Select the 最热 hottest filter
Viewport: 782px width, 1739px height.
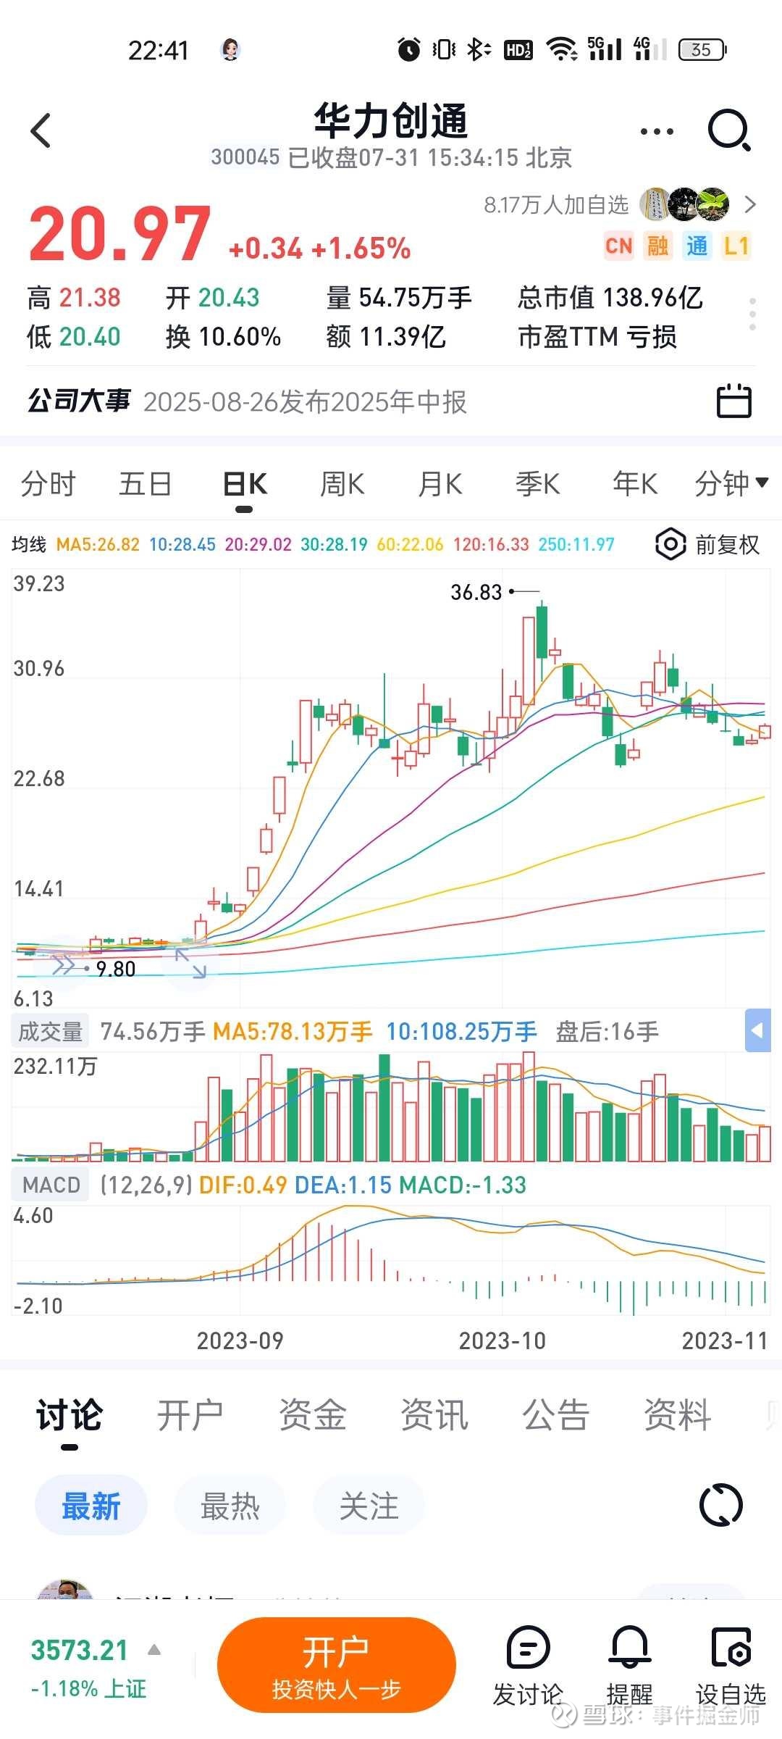[230, 1506]
